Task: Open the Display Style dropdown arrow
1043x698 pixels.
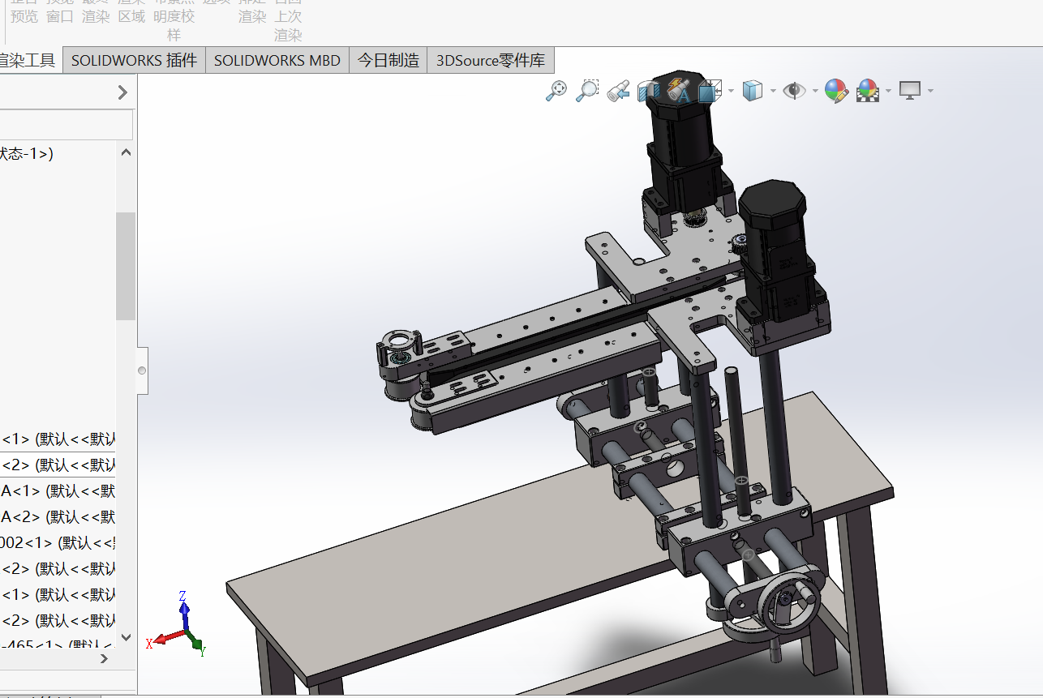Action: click(x=773, y=91)
